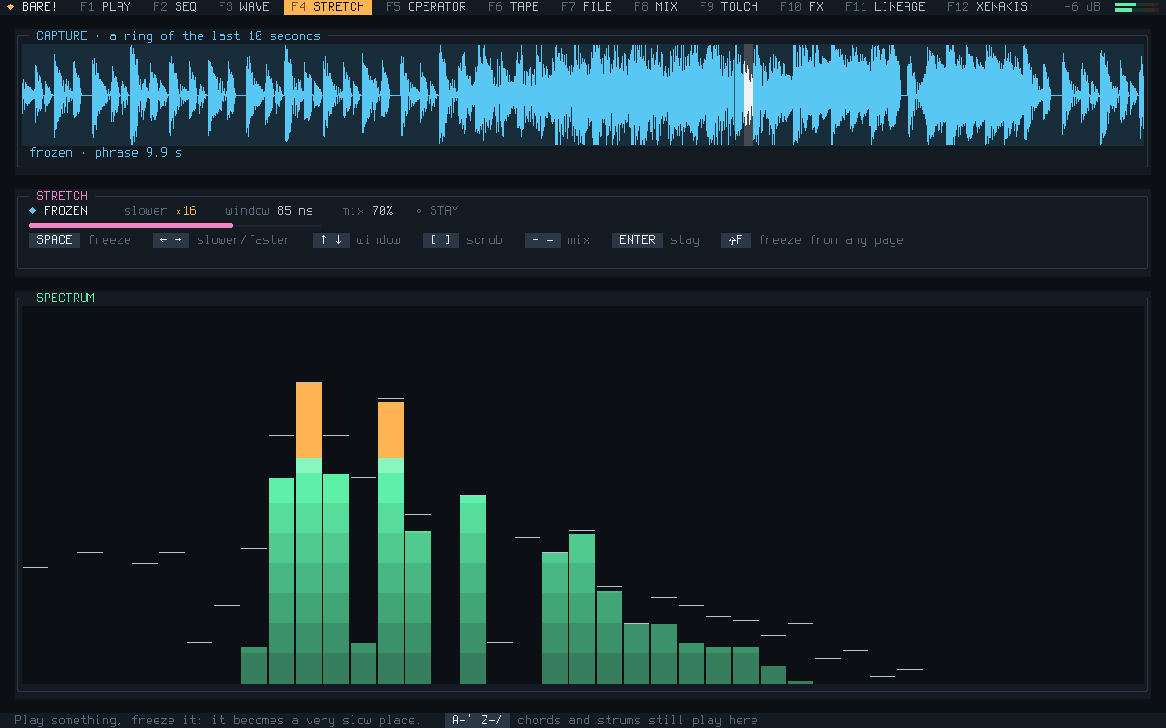Click the minus-equals mix key
Image resolution: width=1166 pixels, height=728 pixels.
coord(543,240)
